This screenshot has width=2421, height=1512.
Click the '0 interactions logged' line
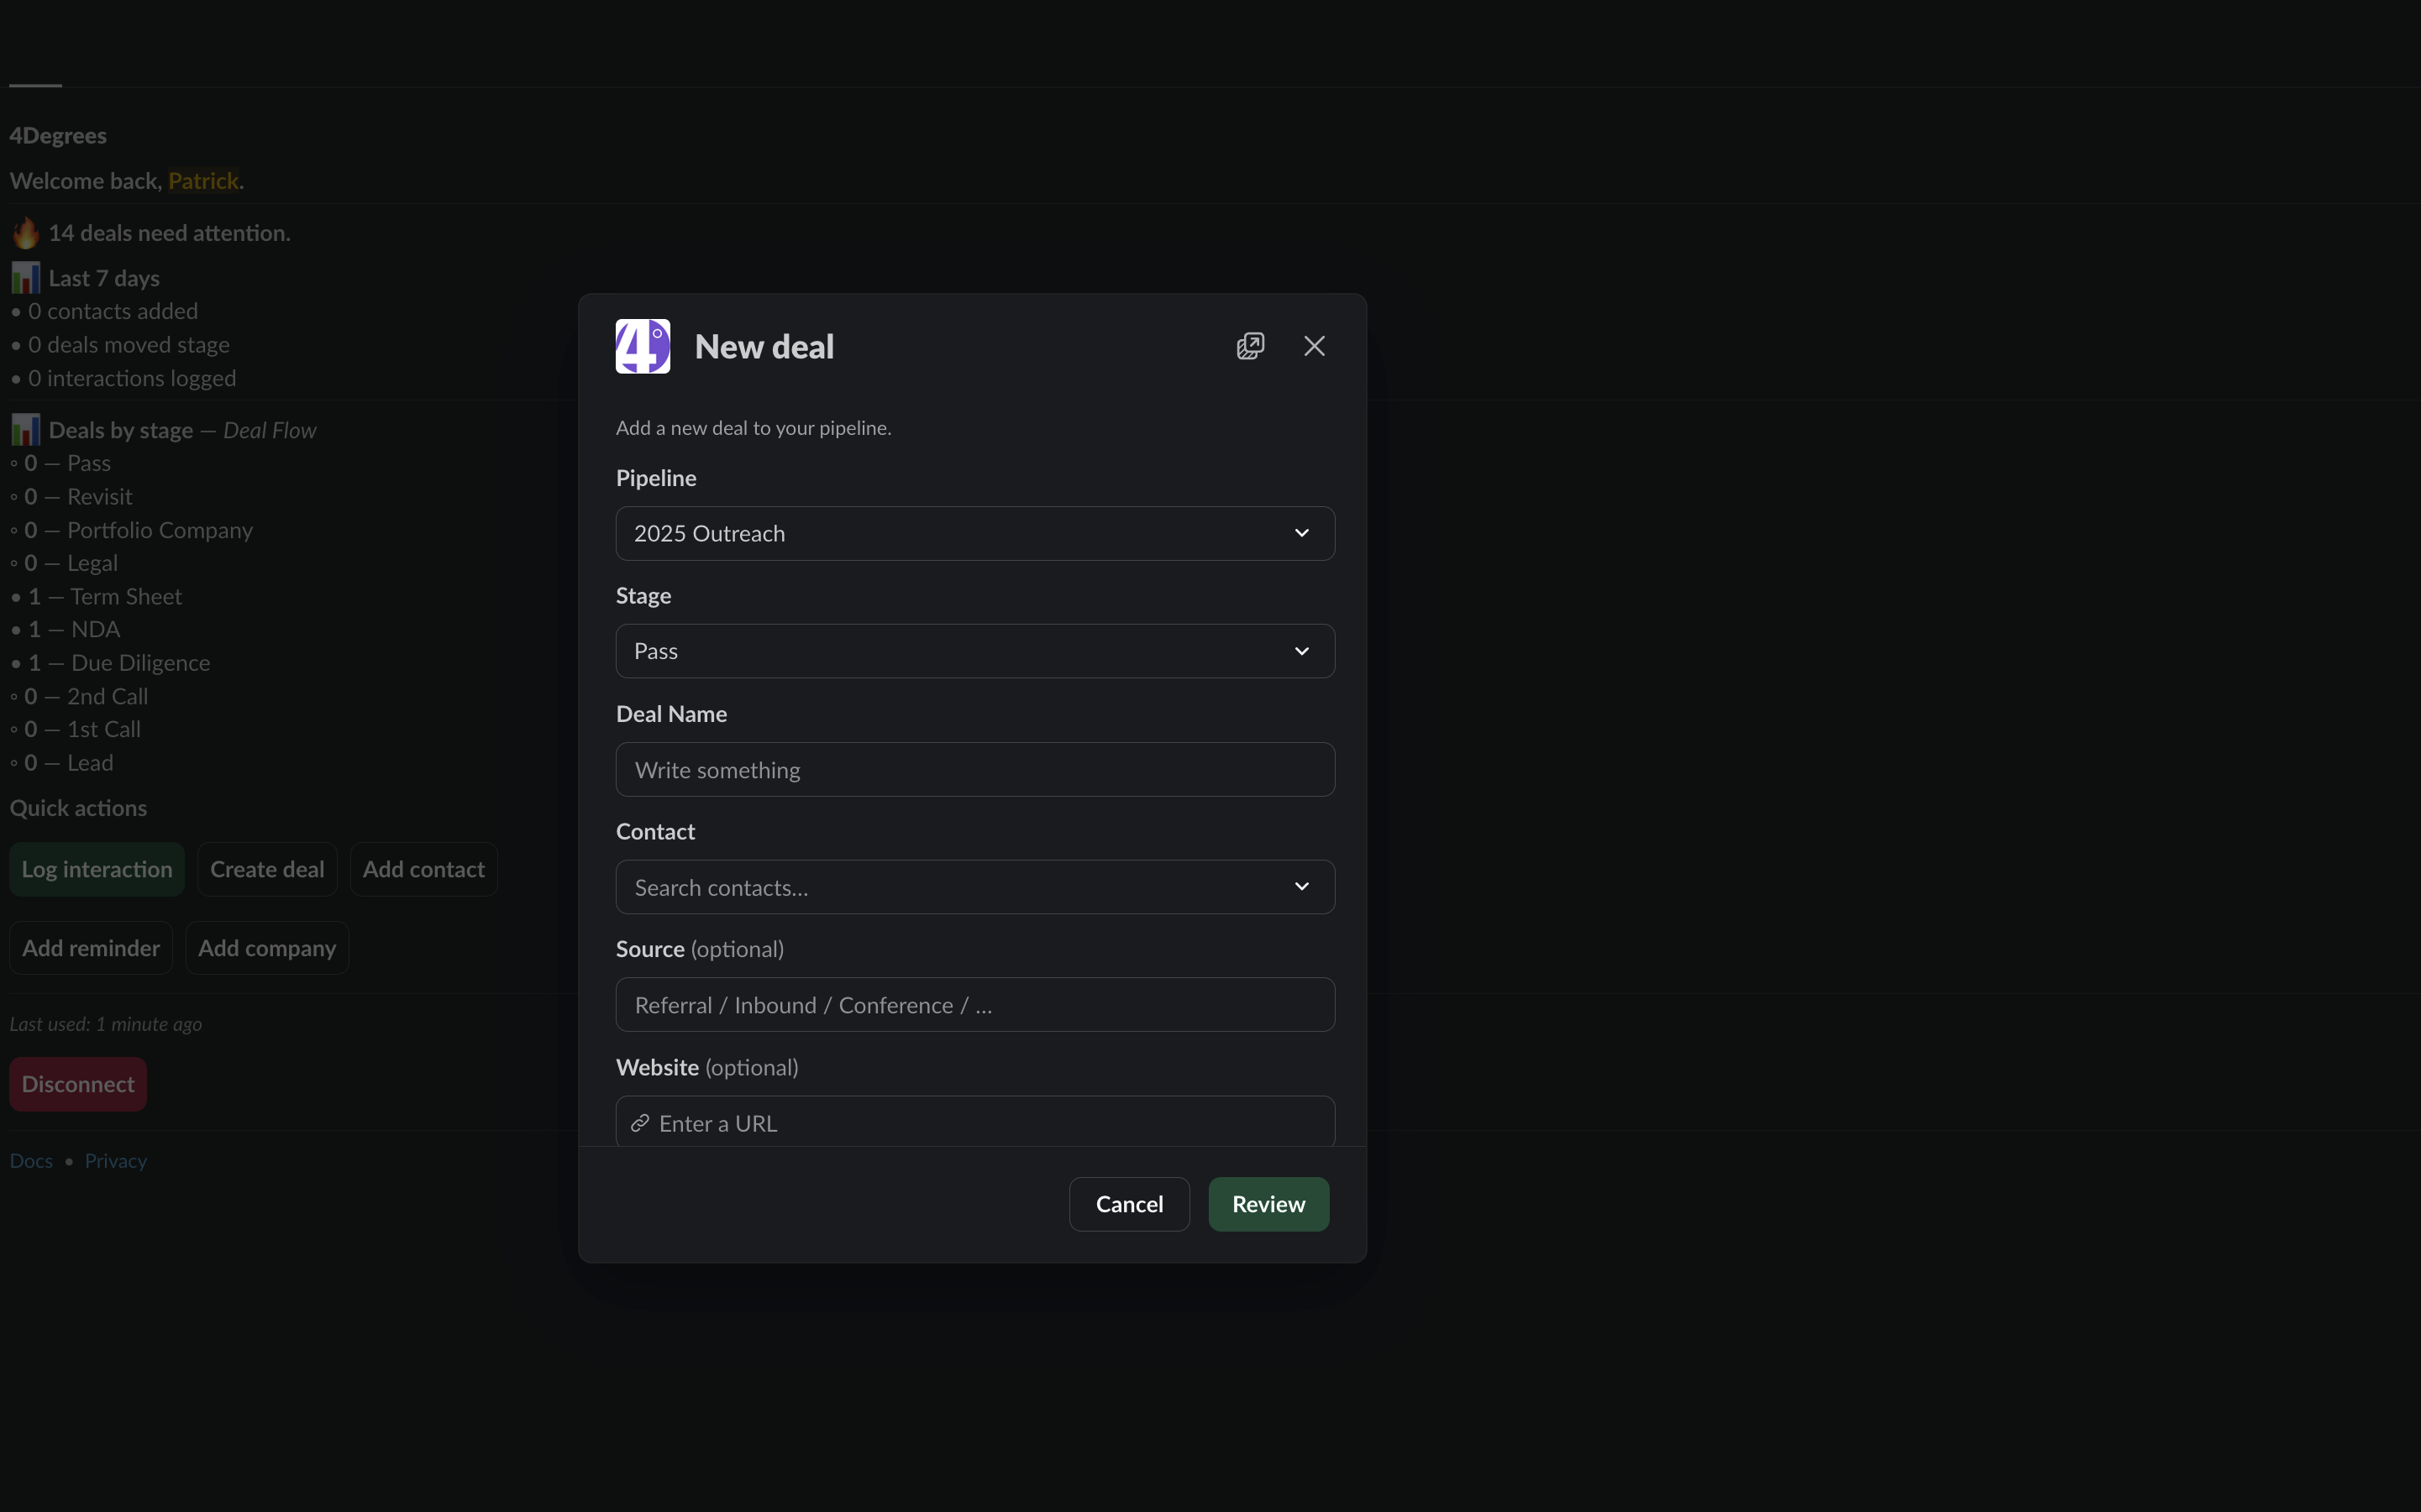point(124,378)
